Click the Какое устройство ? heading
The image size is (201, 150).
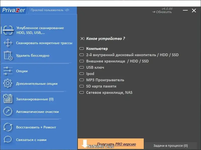tap(106, 39)
